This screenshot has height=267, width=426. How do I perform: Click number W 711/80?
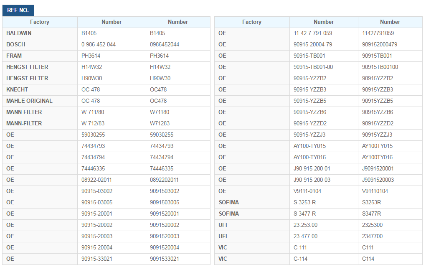tap(93, 112)
